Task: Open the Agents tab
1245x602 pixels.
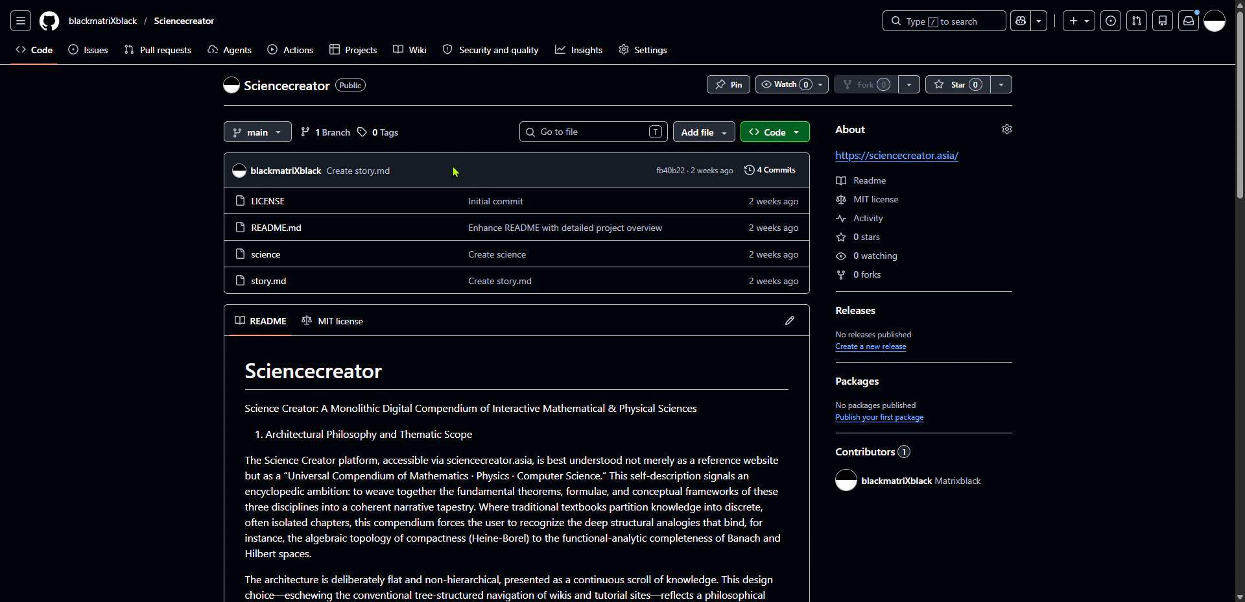Action: (x=230, y=50)
